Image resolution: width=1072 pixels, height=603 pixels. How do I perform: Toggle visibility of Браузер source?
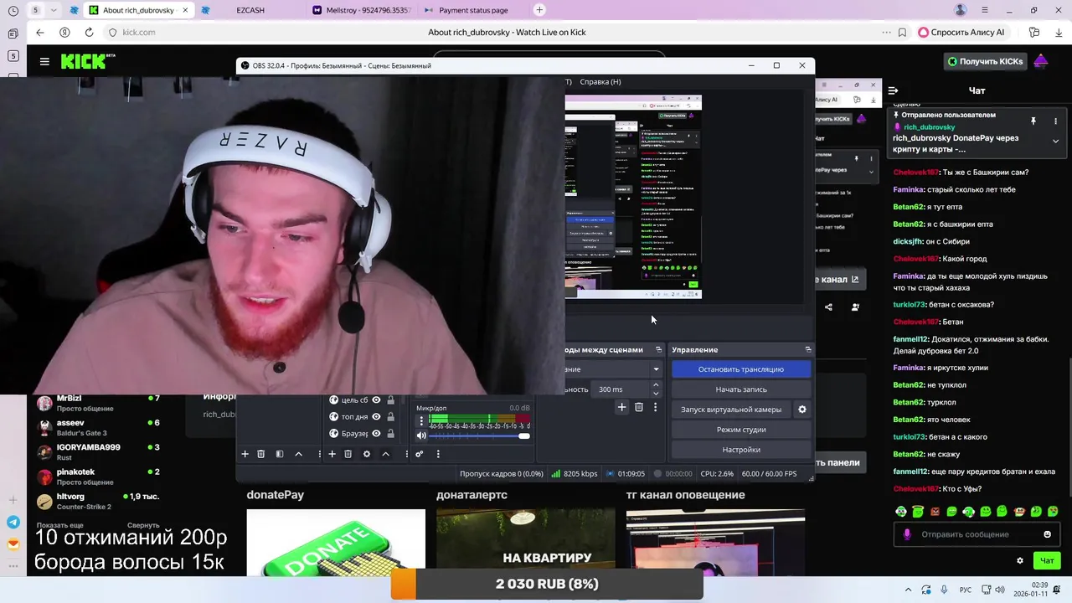click(376, 433)
